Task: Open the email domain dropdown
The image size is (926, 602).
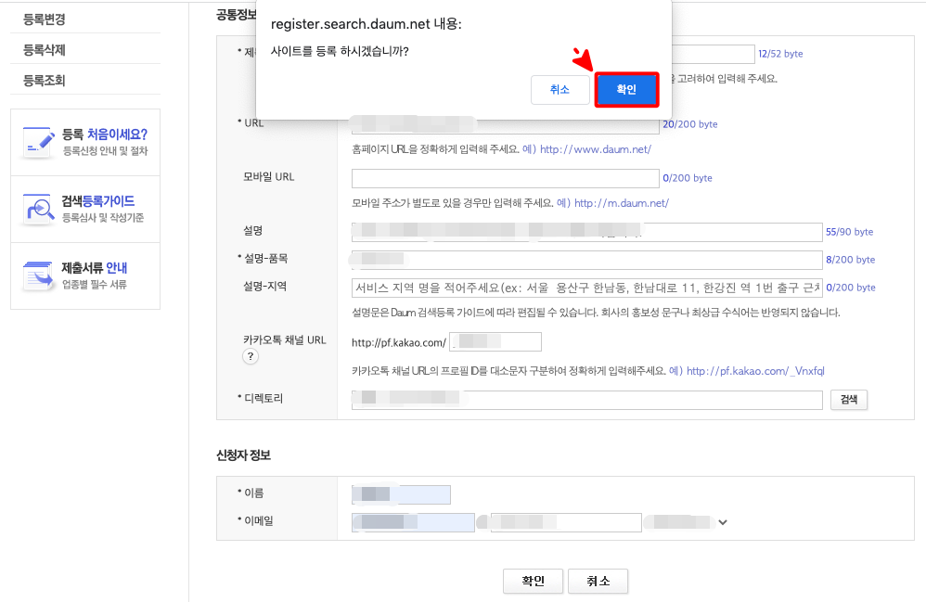Action: (x=722, y=522)
